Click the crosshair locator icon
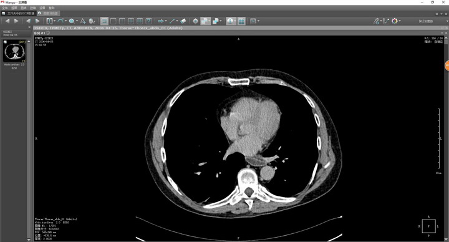This screenshot has width=449, height=242. click(x=196, y=21)
